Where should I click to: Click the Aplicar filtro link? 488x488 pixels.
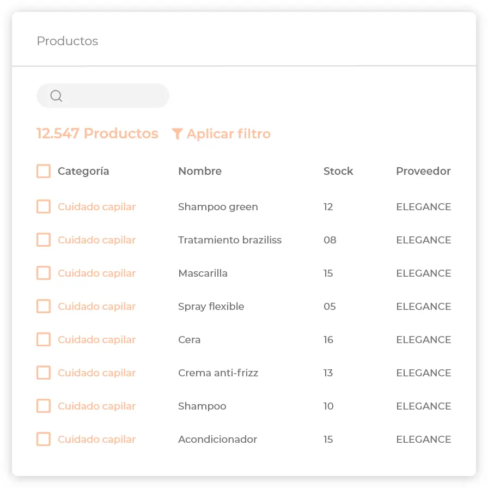coord(228,134)
